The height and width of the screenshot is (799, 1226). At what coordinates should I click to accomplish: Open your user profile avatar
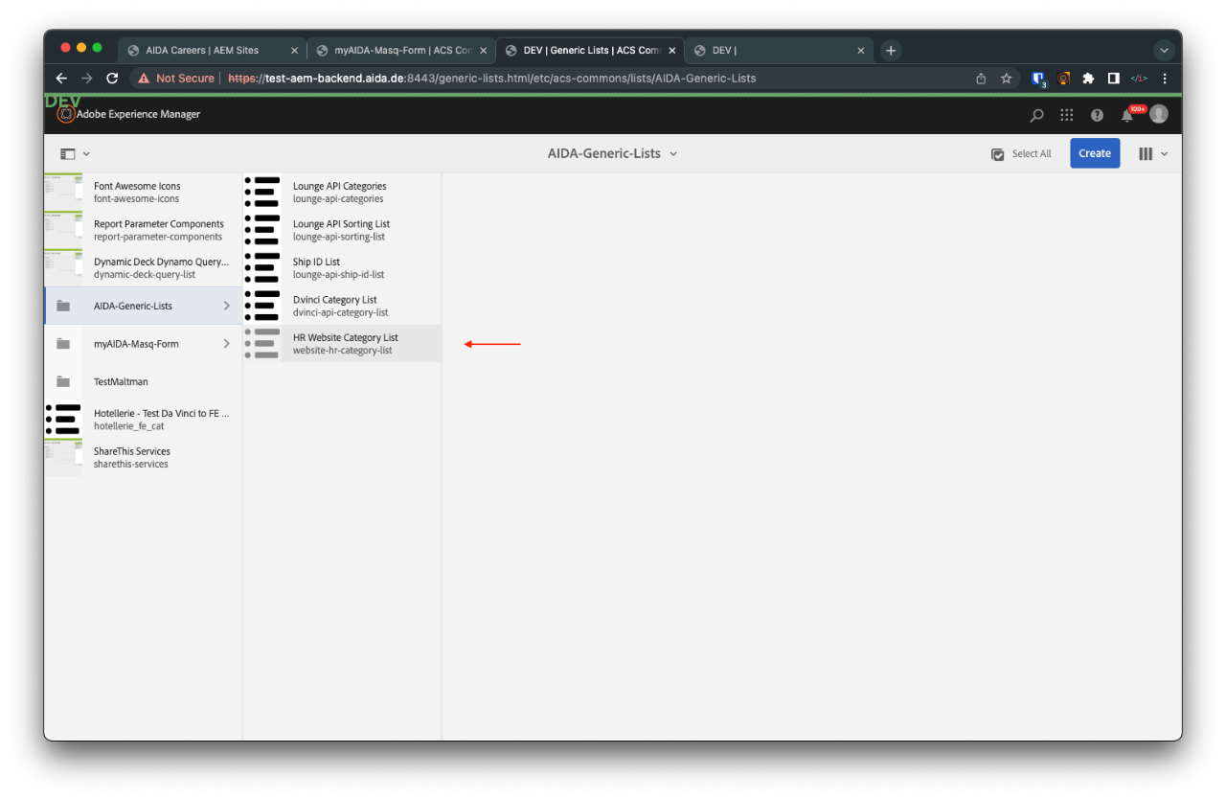[x=1158, y=114]
